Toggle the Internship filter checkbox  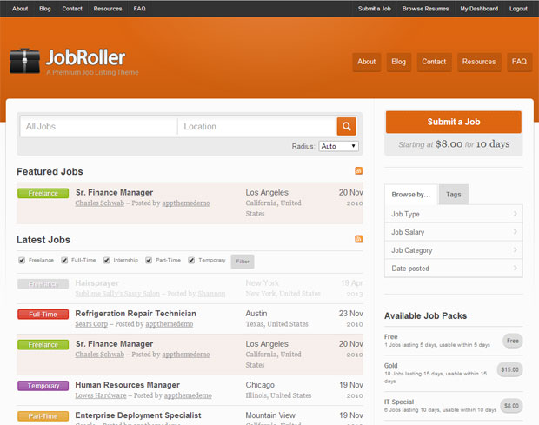107,260
